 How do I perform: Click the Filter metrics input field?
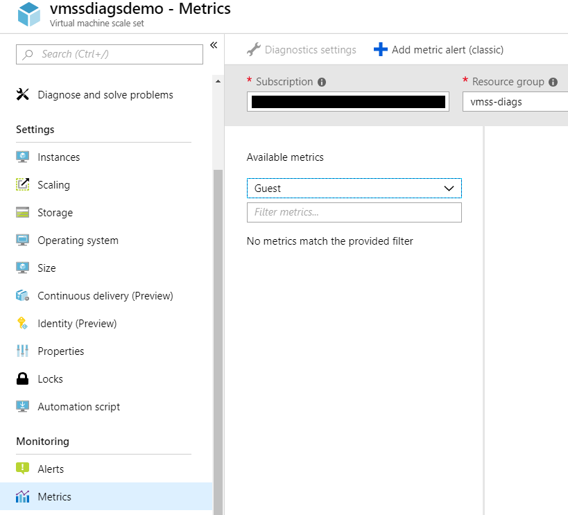[354, 212]
